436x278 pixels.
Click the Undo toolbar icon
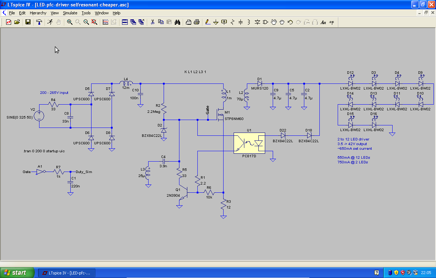point(290,22)
